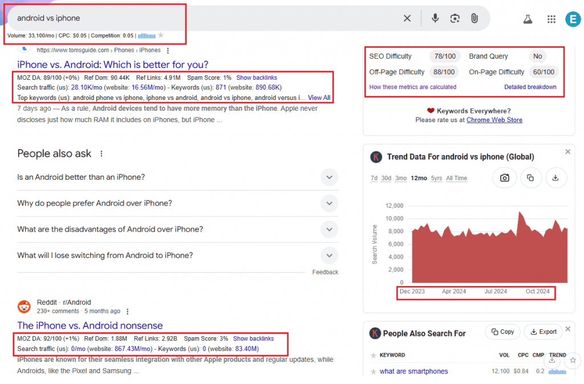Select the 30d trend range

pos(386,179)
